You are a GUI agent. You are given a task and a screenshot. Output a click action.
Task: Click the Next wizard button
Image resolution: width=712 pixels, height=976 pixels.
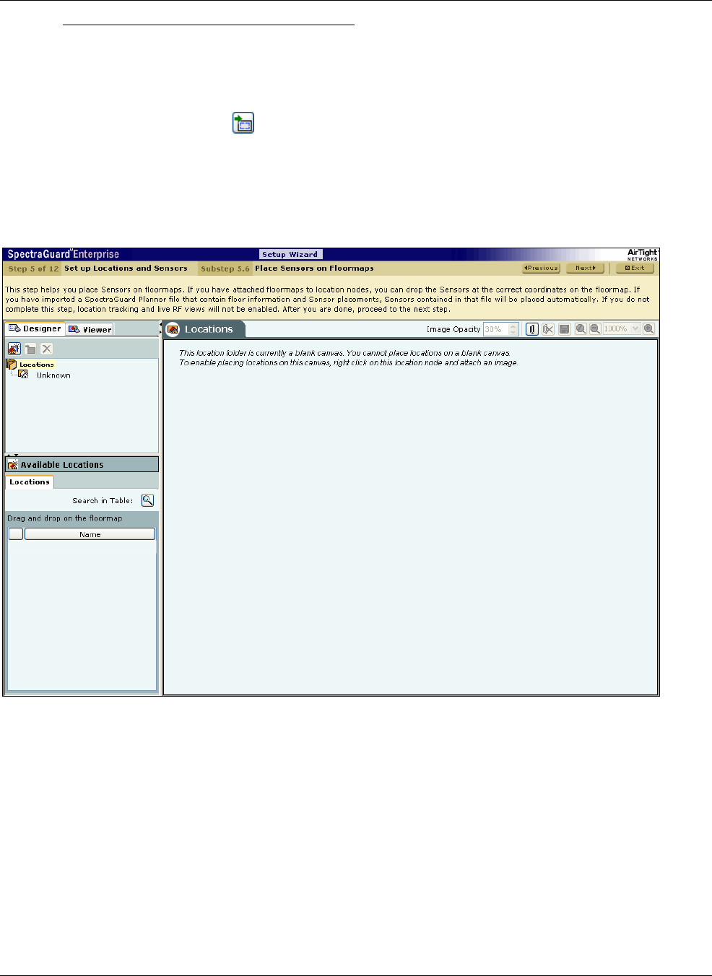coord(585,268)
